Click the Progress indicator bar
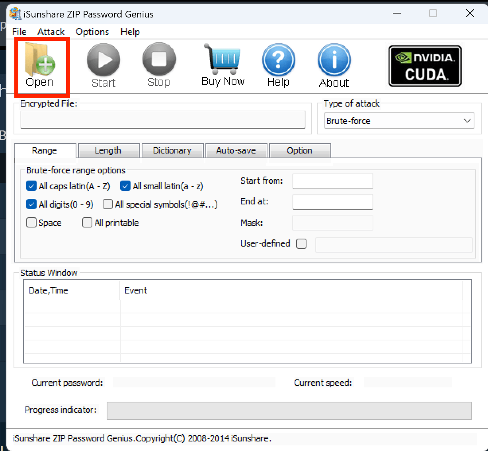 [289, 410]
